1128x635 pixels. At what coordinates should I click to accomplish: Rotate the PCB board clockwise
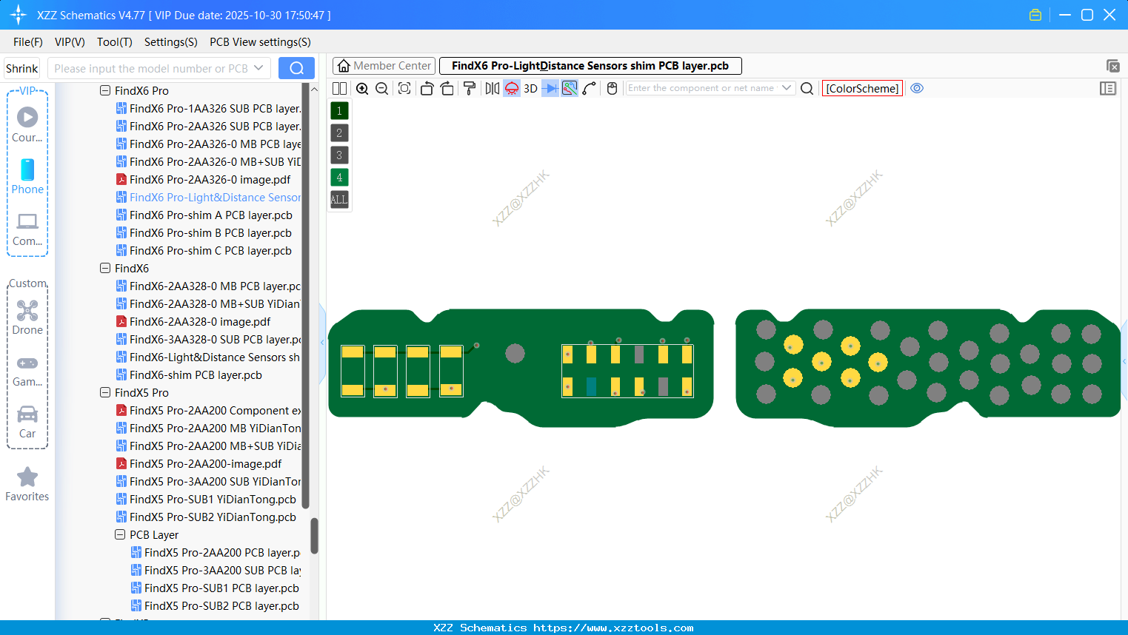pyautogui.click(x=447, y=89)
